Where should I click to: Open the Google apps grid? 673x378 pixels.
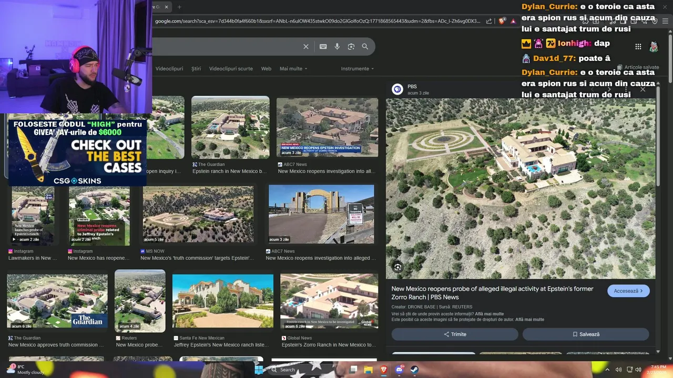[638, 47]
